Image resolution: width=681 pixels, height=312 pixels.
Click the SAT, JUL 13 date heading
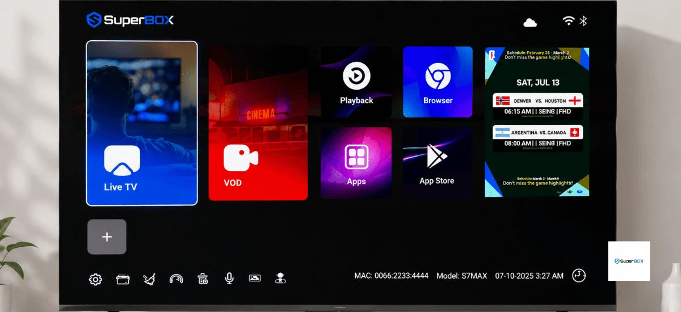click(x=537, y=82)
